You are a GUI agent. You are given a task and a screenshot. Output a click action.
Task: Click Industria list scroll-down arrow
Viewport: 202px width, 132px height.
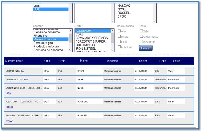70,50
